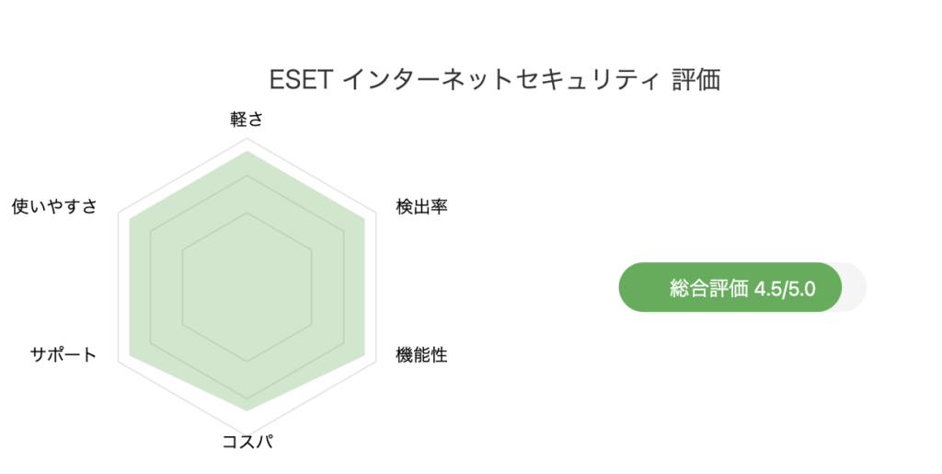Click the green 総合評価 4.5/5.0 progress bar
Viewport: 942px width, 474px height.
[729, 287]
